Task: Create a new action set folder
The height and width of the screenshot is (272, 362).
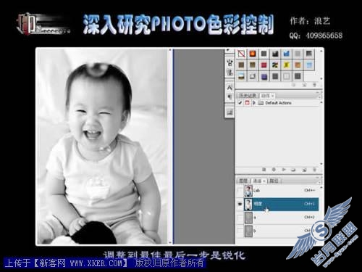Action: click(x=293, y=170)
